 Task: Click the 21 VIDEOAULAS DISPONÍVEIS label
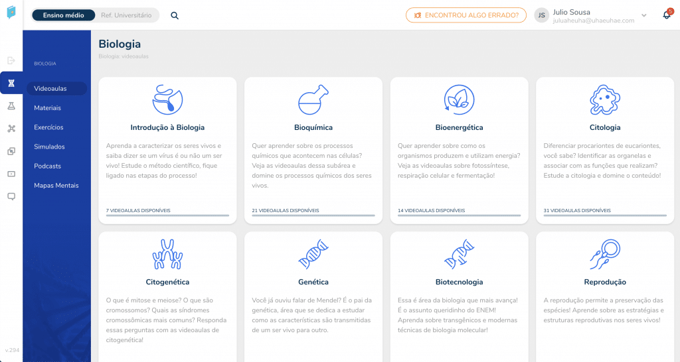(286, 210)
